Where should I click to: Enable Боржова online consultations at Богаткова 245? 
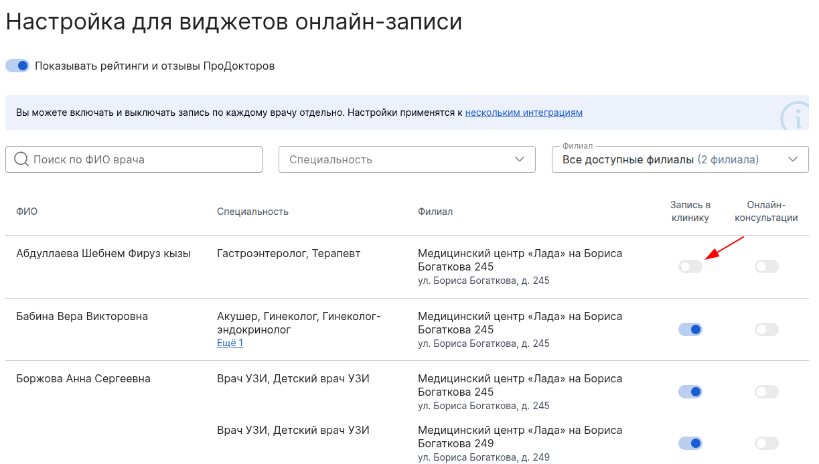[767, 392]
